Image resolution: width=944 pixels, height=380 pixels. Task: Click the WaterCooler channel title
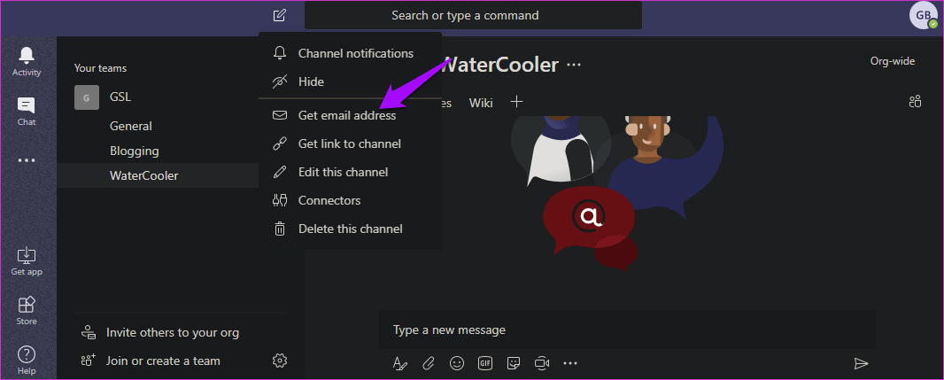tap(499, 65)
